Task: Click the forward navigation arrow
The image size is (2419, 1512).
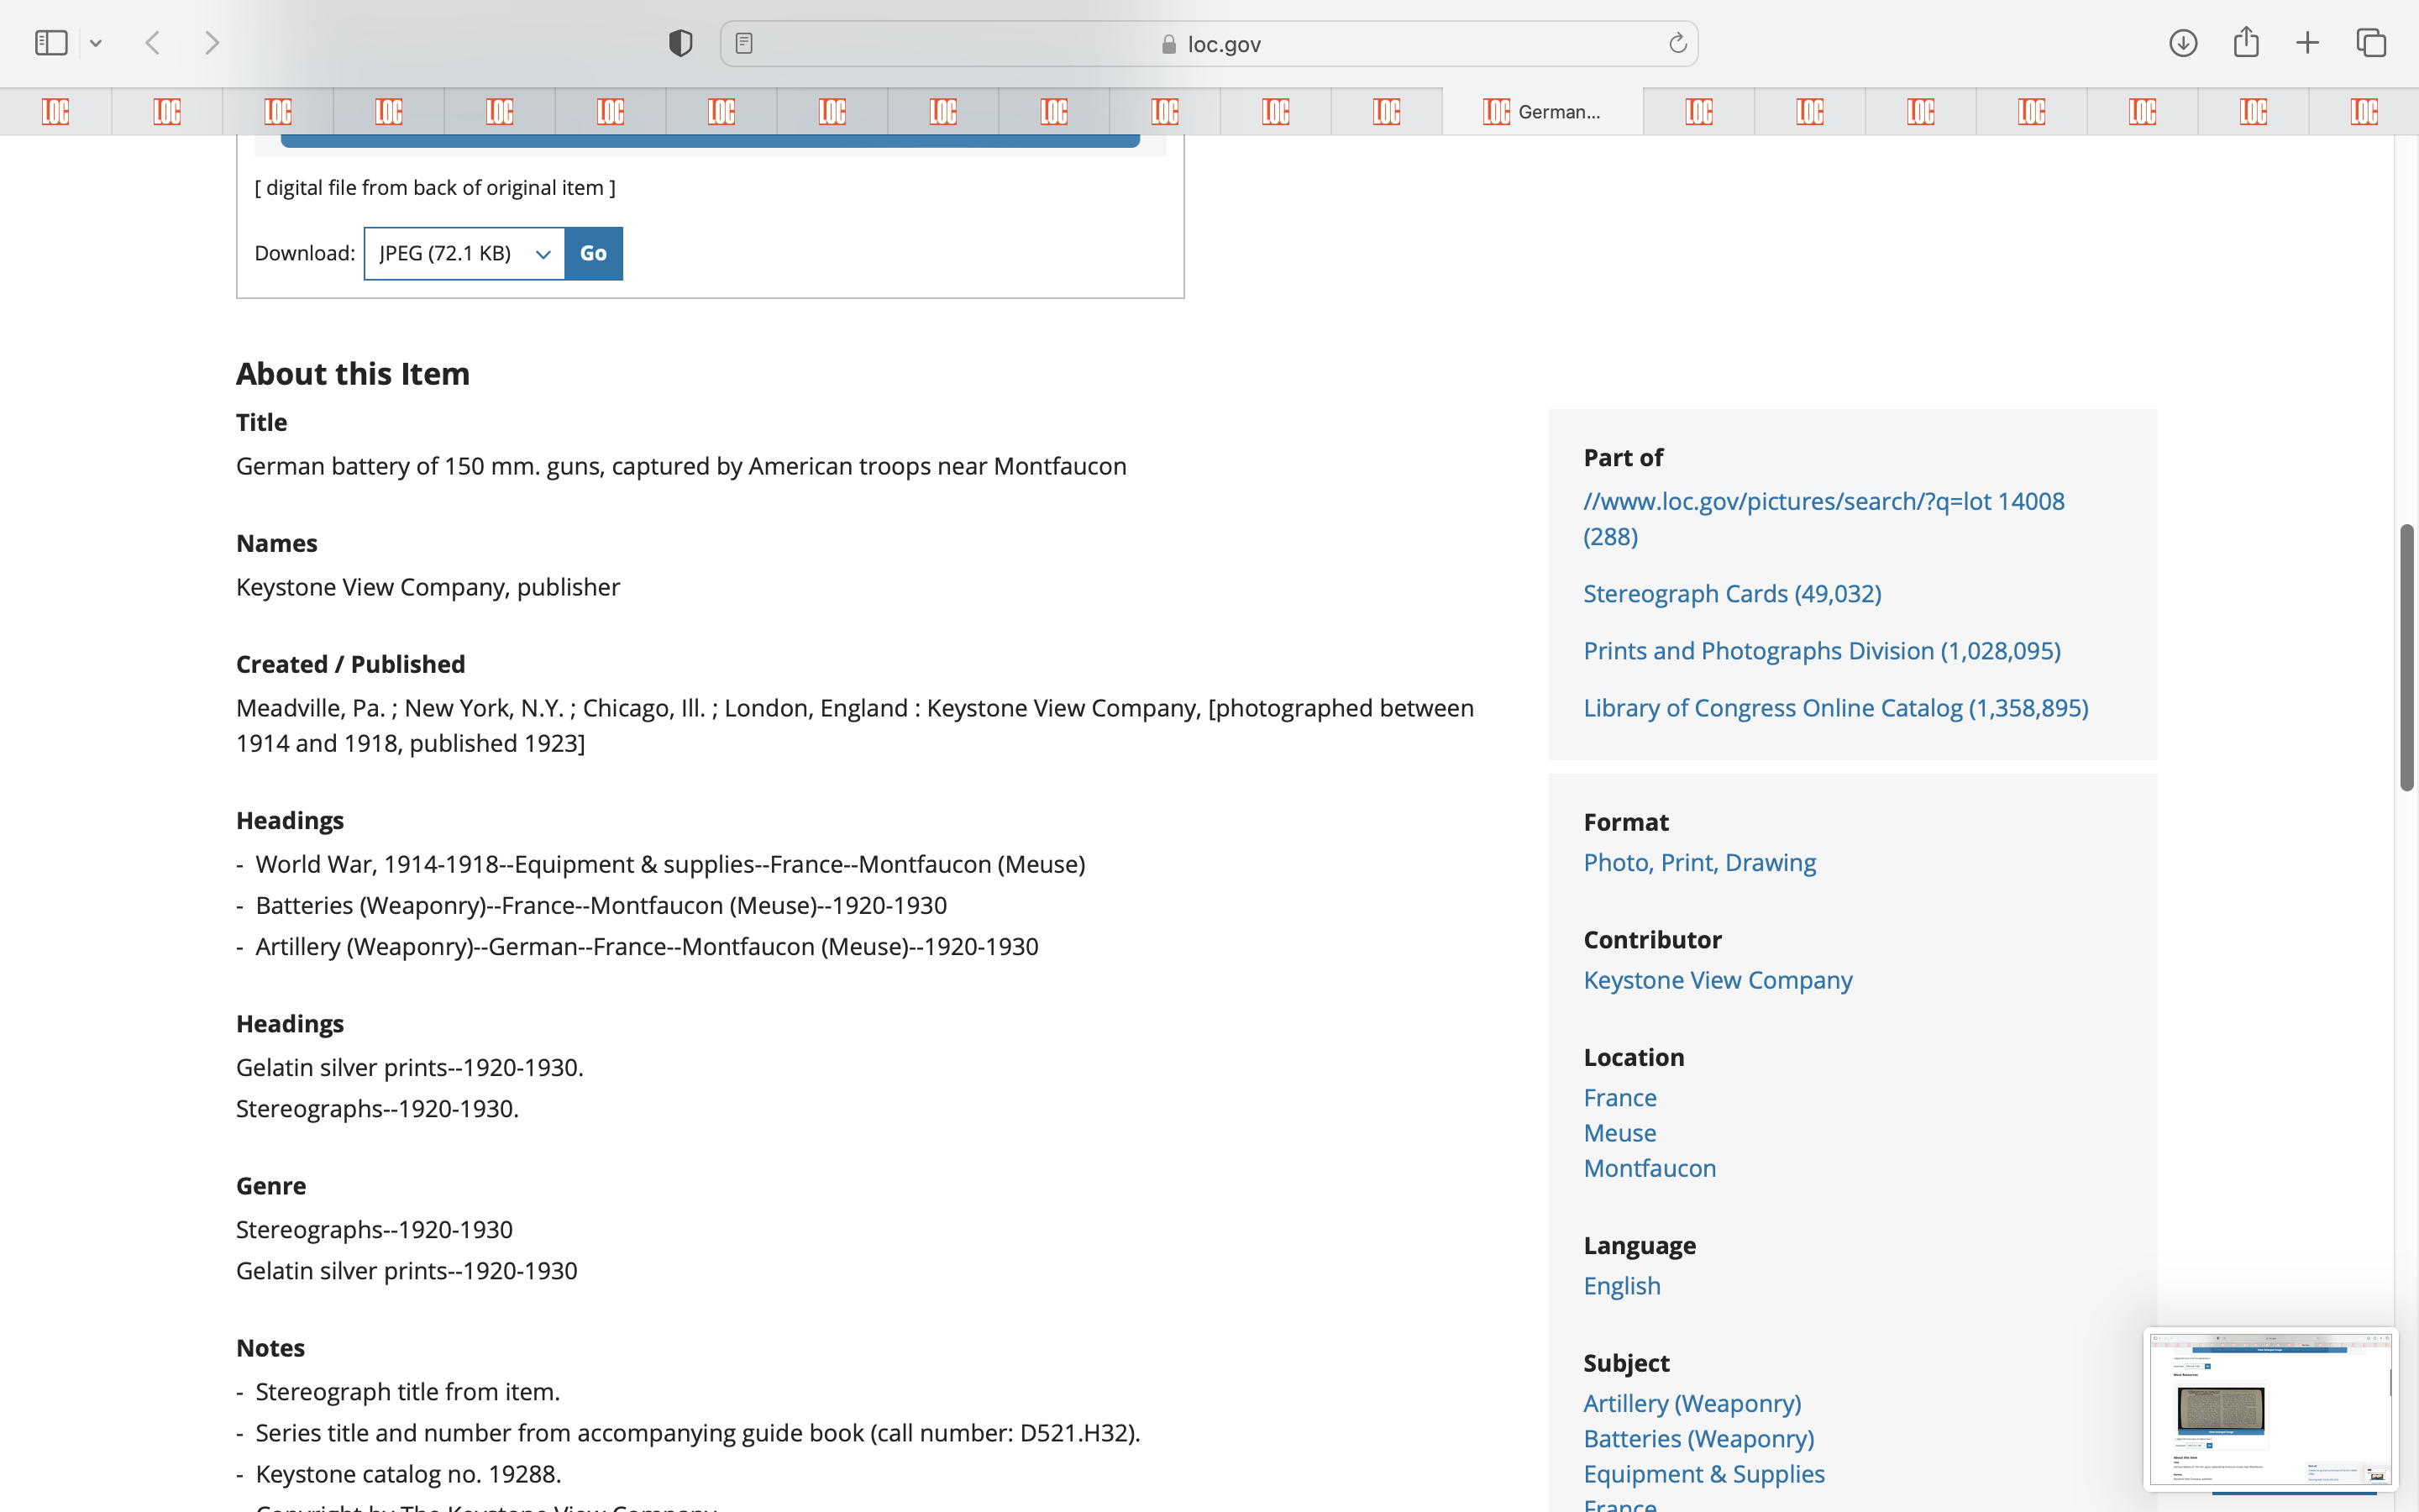Action: [x=211, y=43]
